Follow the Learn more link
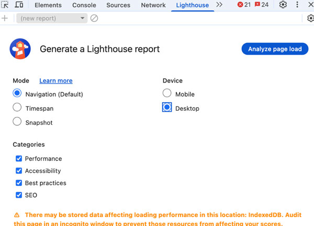 pyautogui.click(x=56, y=81)
